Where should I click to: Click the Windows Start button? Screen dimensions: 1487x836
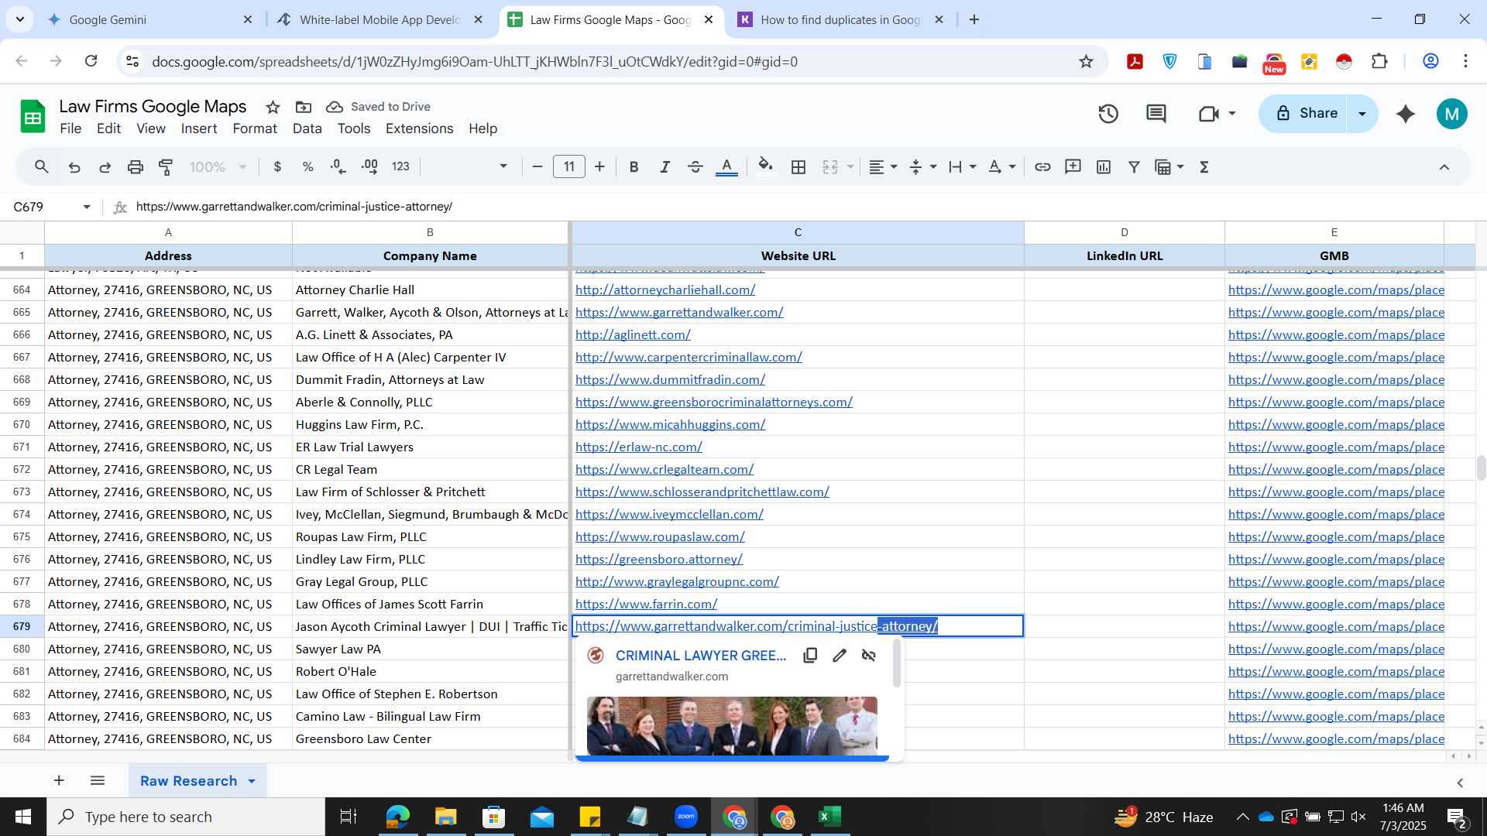tap(22, 817)
